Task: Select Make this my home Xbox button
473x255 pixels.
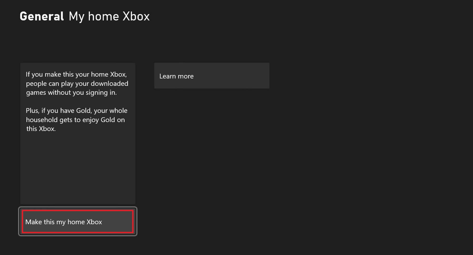Action: (78, 221)
